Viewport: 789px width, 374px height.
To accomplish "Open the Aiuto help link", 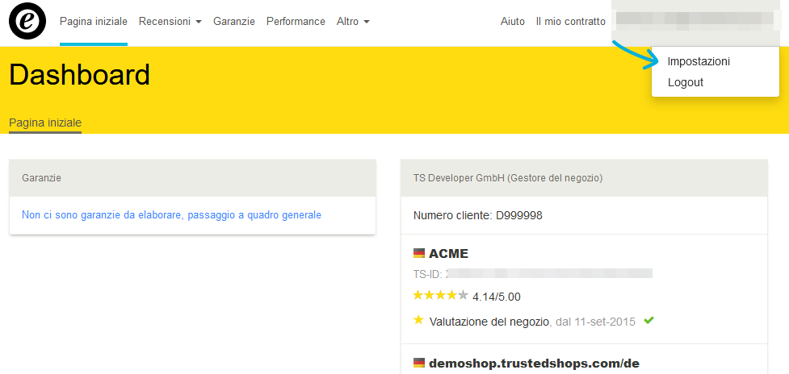I will tap(513, 22).
